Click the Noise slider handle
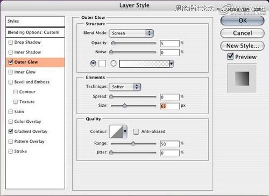Viewport: 269px width, 196px height. click(x=111, y=52)
